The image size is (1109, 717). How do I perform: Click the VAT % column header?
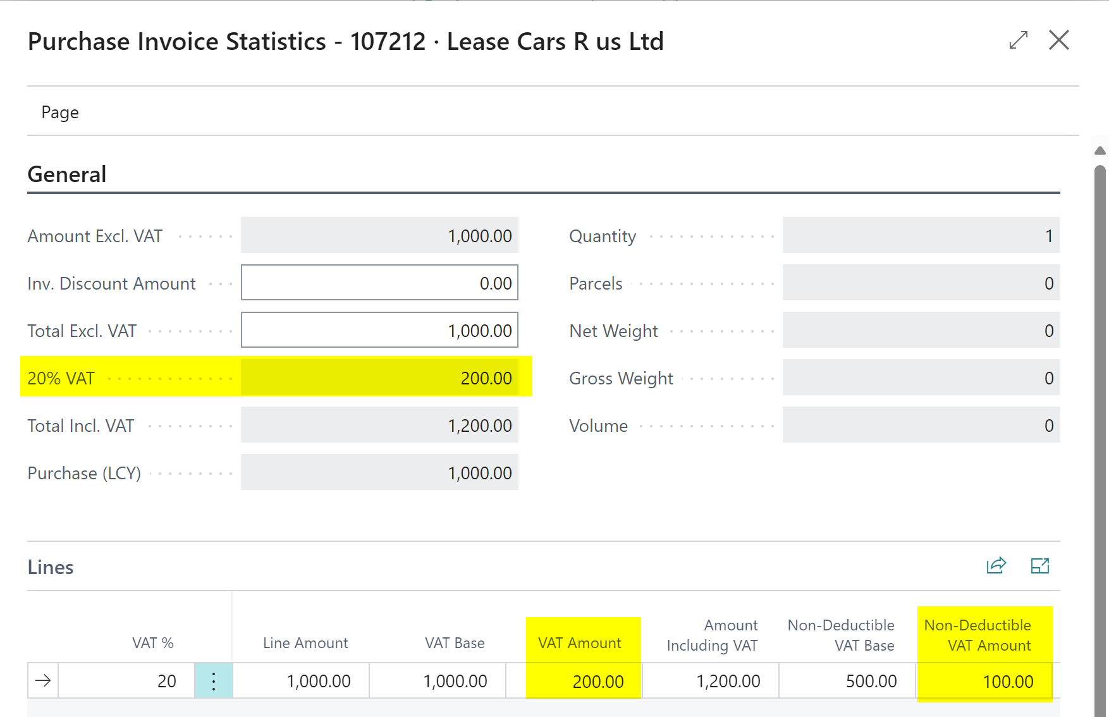click(x=152, y=643)
